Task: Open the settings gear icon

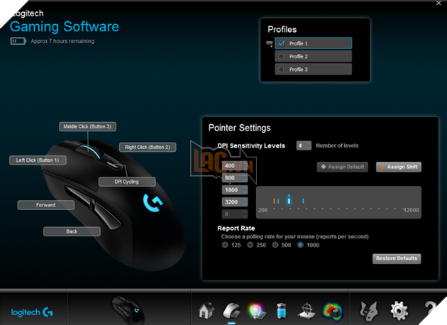Action: [399, 311]
